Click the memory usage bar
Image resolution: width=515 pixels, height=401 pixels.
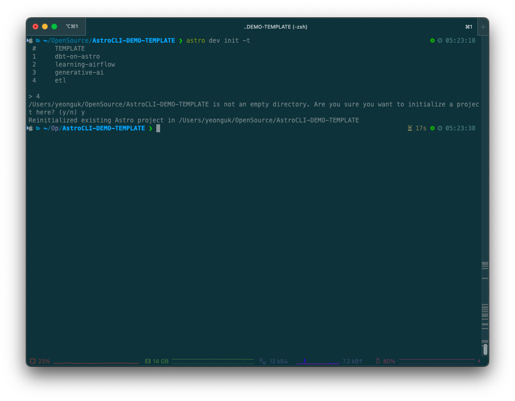pos(213,361)
